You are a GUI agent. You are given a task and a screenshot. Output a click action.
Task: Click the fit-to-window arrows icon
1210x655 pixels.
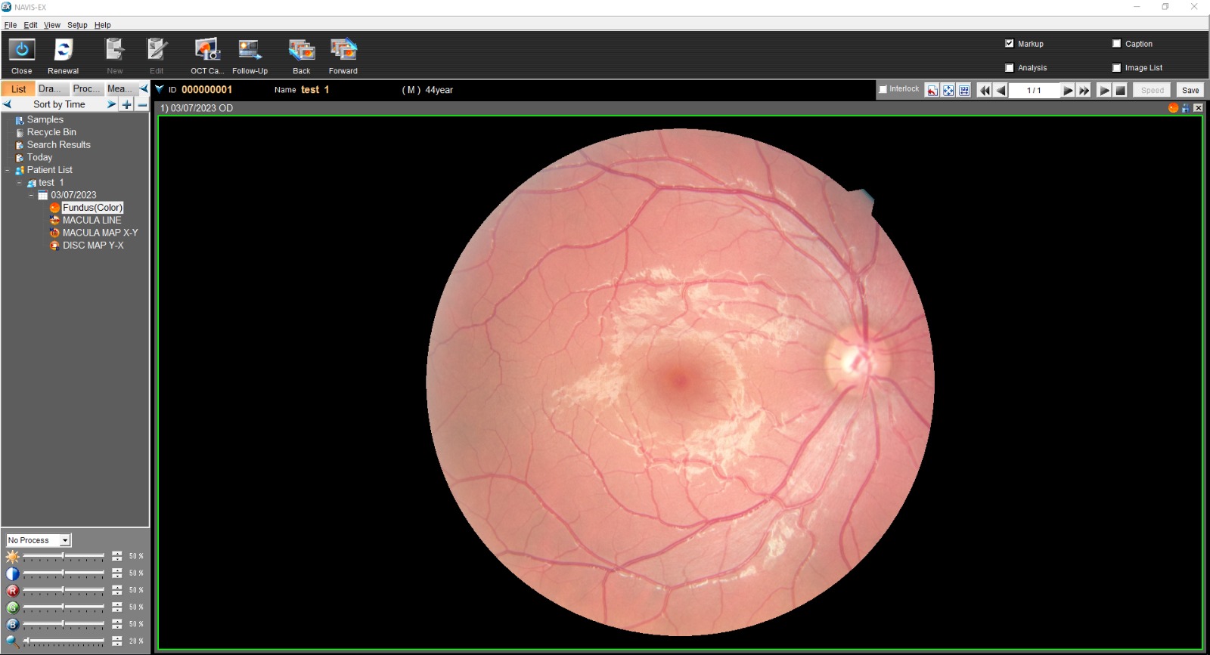pyautogui.click(x=948, y=91)
